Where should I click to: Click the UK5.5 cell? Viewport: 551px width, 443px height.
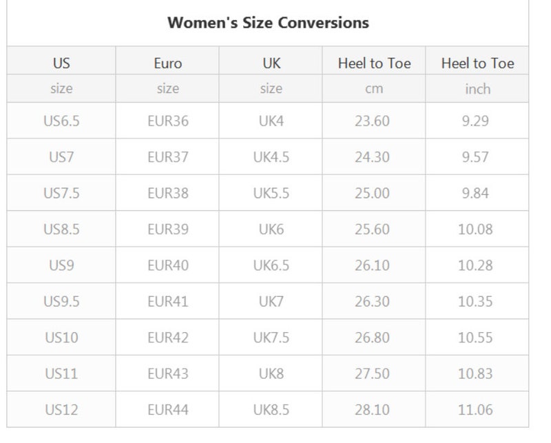271,193
